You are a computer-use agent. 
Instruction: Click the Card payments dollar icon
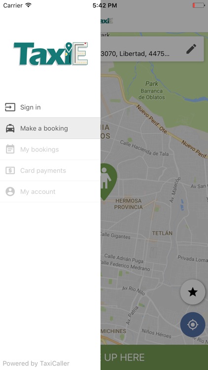pyautogui.click(x=10, y=170)
